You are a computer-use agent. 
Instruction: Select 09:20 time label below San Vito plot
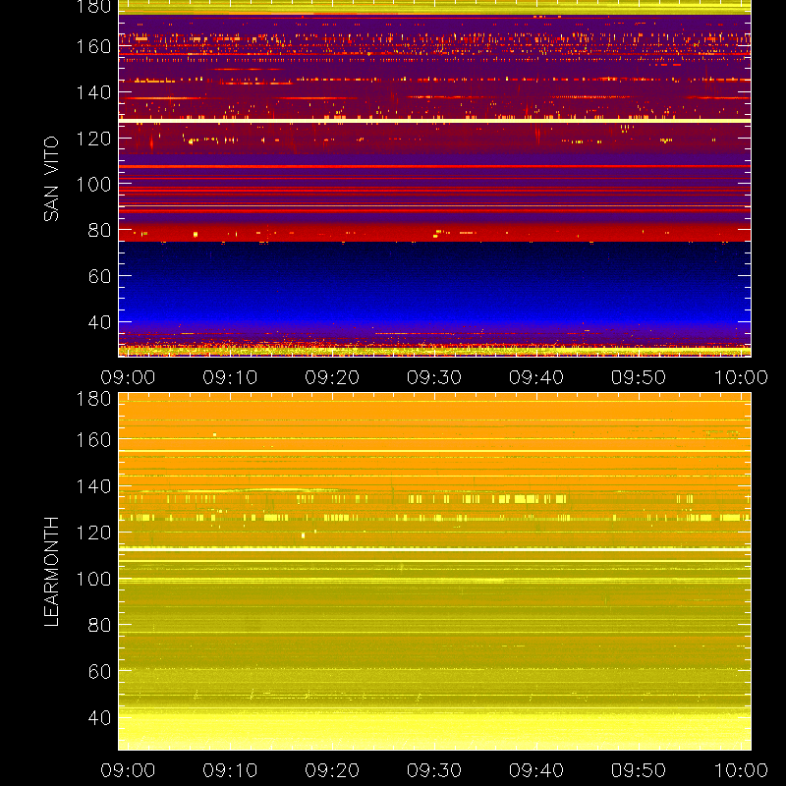(332, 377)
